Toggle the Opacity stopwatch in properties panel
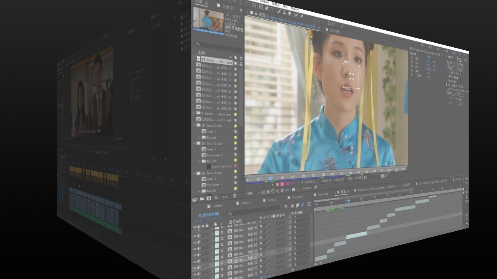Screen dimensions: 497x279 [x=412, y=75]
